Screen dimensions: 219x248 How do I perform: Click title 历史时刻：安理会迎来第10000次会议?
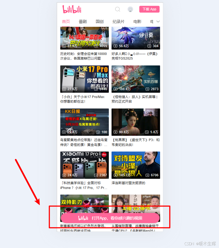[83, 56]
